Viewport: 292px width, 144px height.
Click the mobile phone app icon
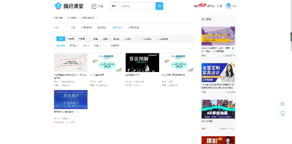[x=283, y=113]
